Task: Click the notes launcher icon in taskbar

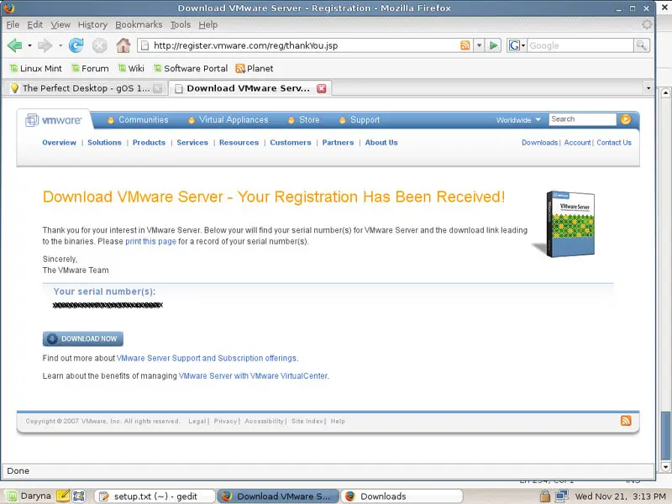Action: click(62, 496)
